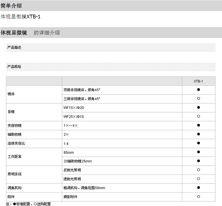Click the 连续变倍比 row label
The width and height of the screenshot is (222, 206).
16,143
